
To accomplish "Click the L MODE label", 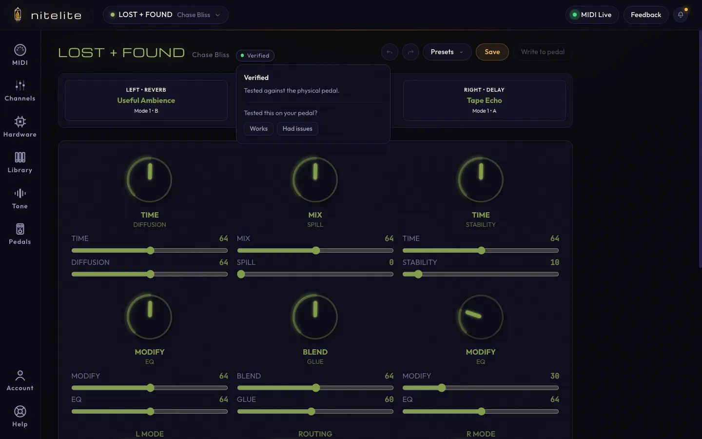I will 150,434.
